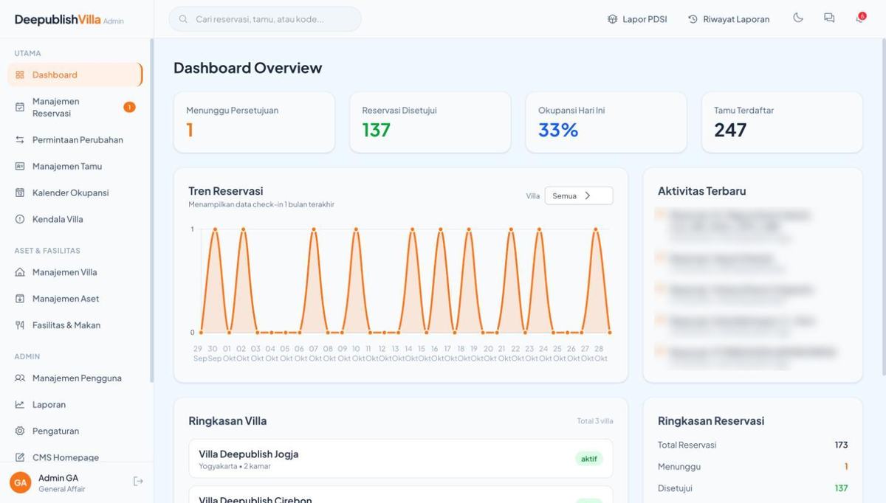Open Riwayat Laporan
Viewport: 886px width, 503px height.
click(729, 19)
